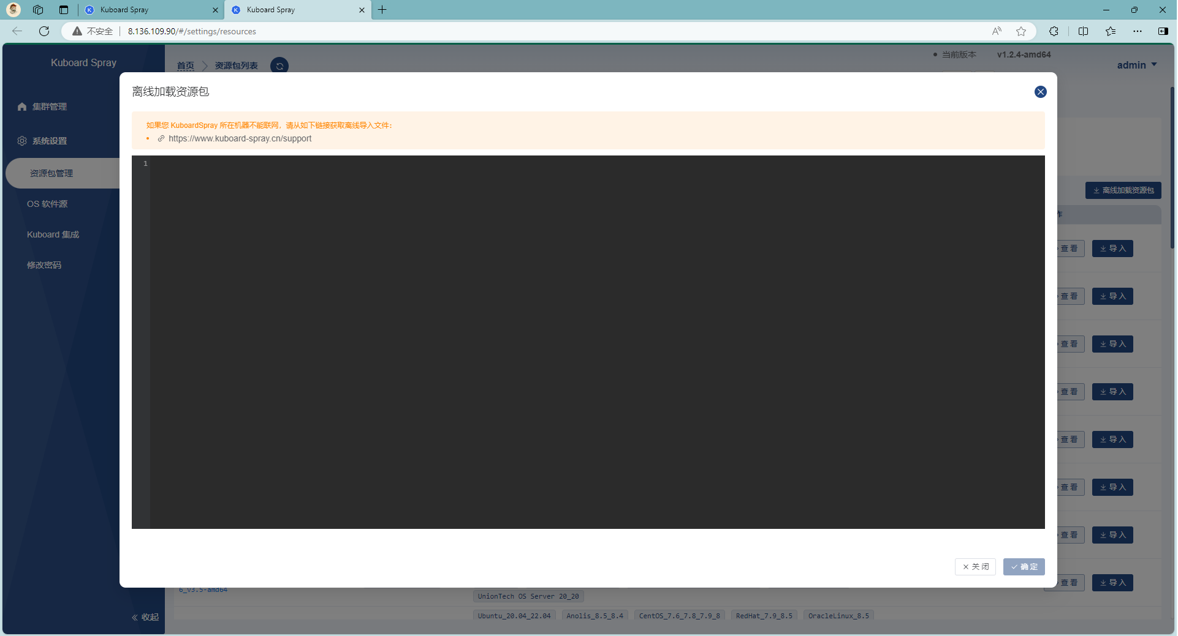Click the not secure site warning icon
The image size is (1178, 636).
[x=77, y=31]
